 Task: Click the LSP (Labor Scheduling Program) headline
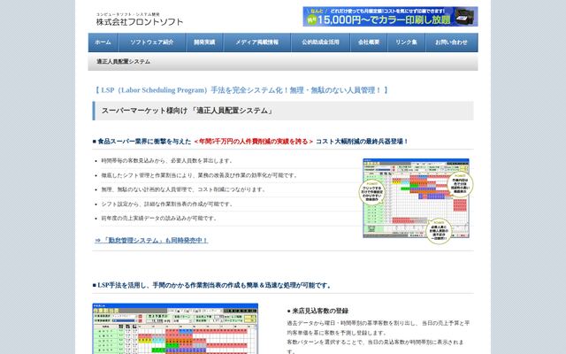241,90
